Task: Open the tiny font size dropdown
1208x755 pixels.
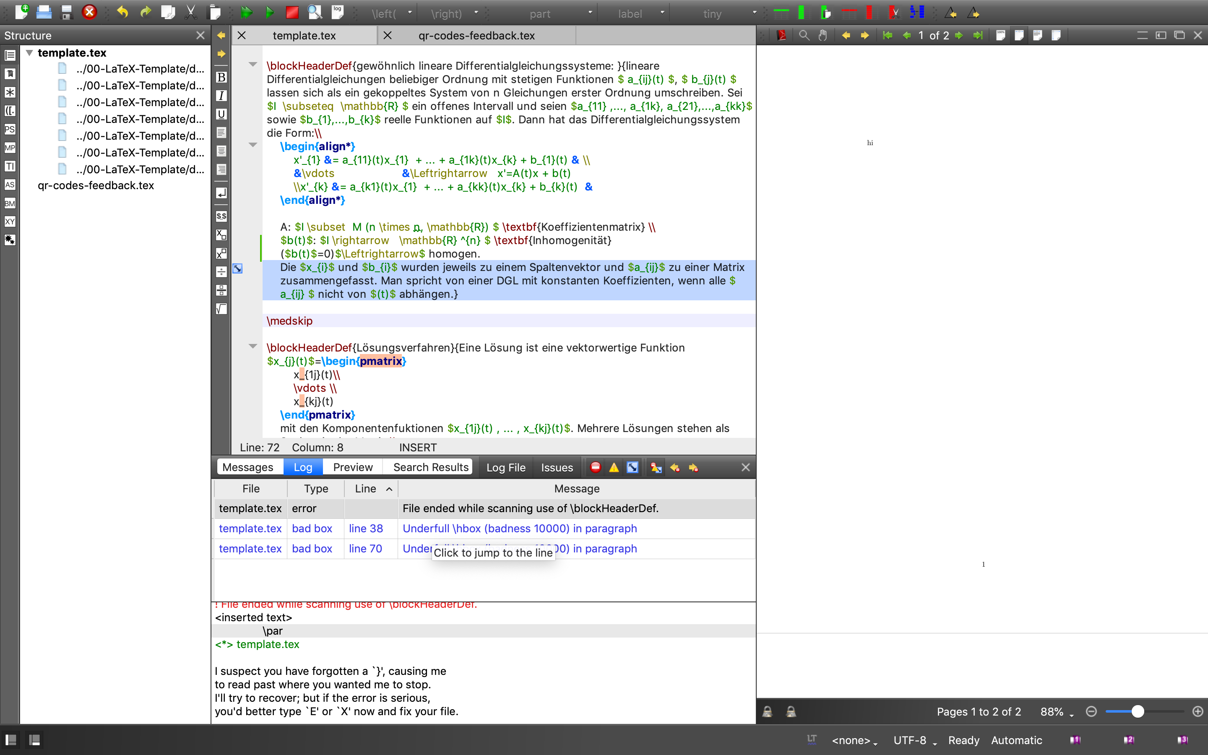Action: (x=754, y=13)
